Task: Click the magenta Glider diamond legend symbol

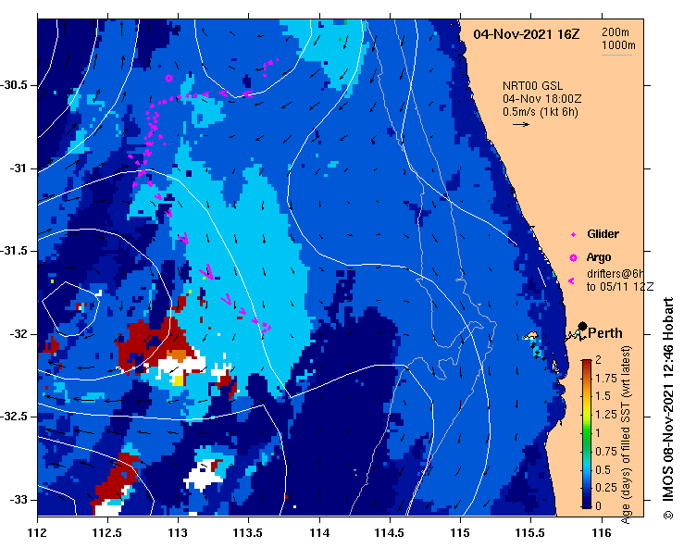Action: (573, 235)
